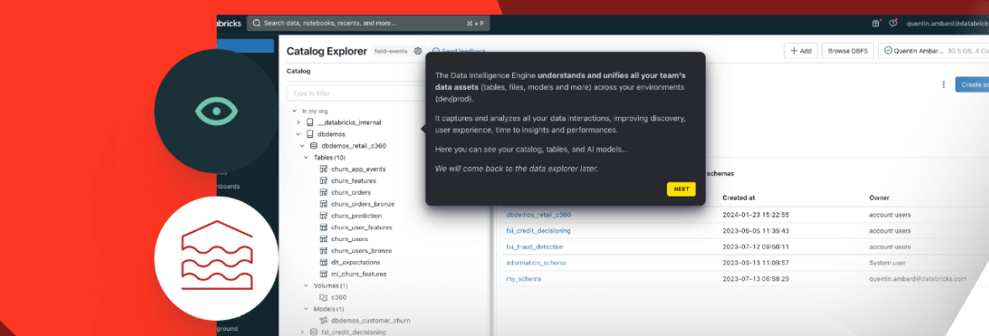Collapse the Tables (10) group
The image size is (989, 336).
(308, 157)
